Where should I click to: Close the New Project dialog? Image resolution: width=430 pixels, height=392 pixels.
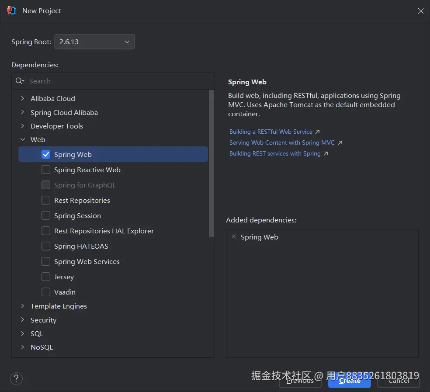click(420, 10)
